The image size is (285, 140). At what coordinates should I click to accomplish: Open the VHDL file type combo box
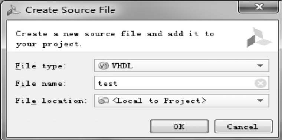click(181, 66)
